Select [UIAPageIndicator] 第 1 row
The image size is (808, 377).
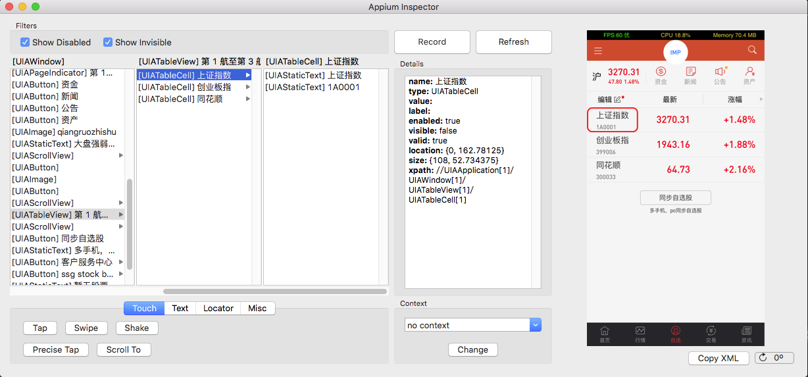67,72
